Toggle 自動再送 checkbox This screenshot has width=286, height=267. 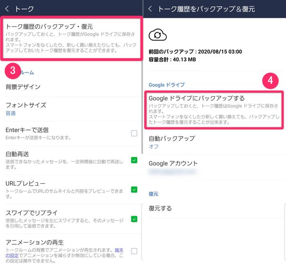click(x=134, y=160)
